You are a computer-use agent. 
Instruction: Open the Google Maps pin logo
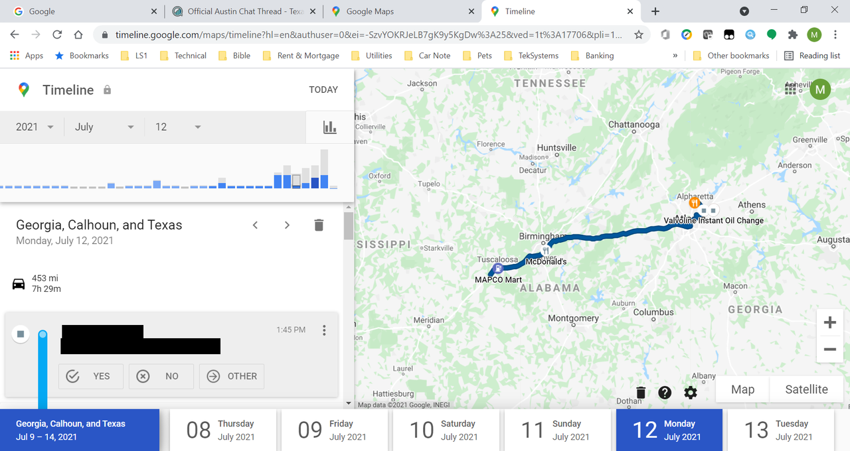[24, 90]
